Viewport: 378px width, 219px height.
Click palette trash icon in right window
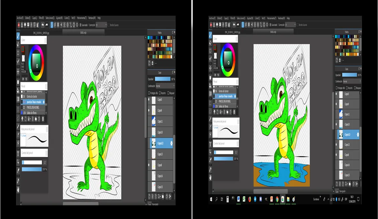340,60
